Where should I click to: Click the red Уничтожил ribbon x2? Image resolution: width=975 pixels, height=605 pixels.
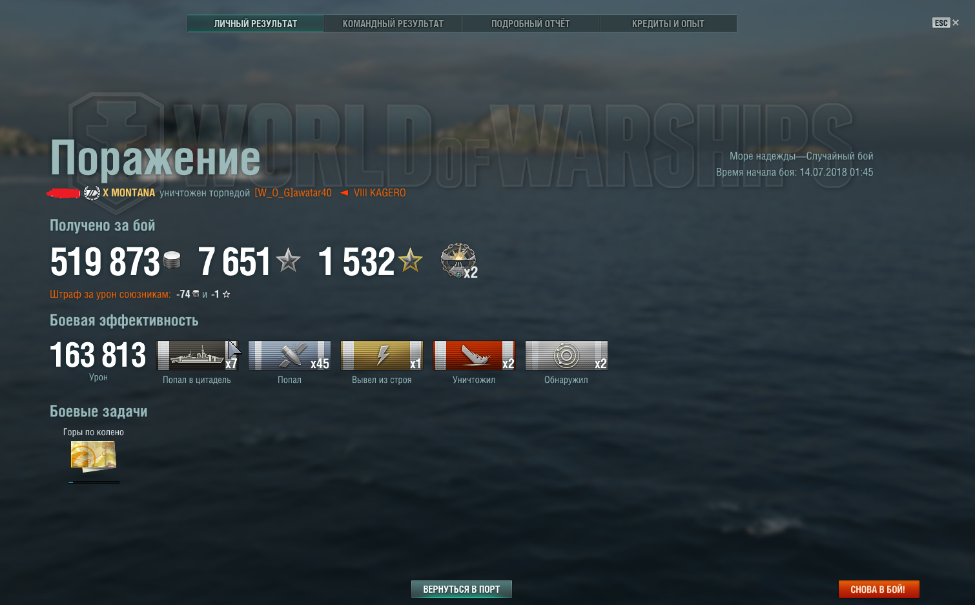point(474,356)
